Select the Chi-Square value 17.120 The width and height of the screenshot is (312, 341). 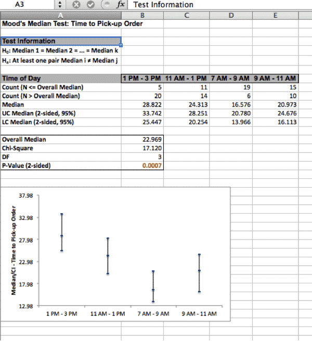click(x=142, y=148)
